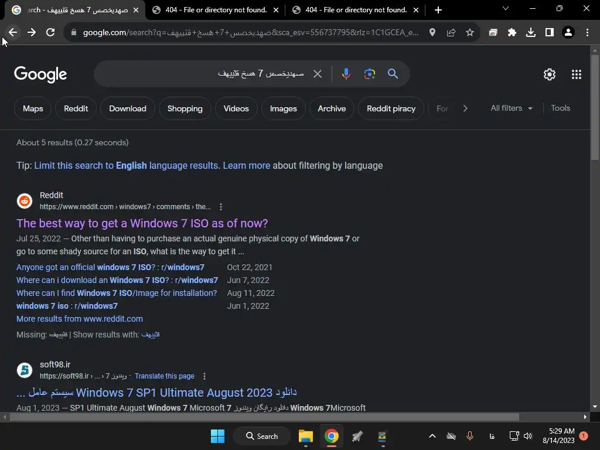Open Windows Start menu
This screenshot has width=600, height=450.
(217, 436)
